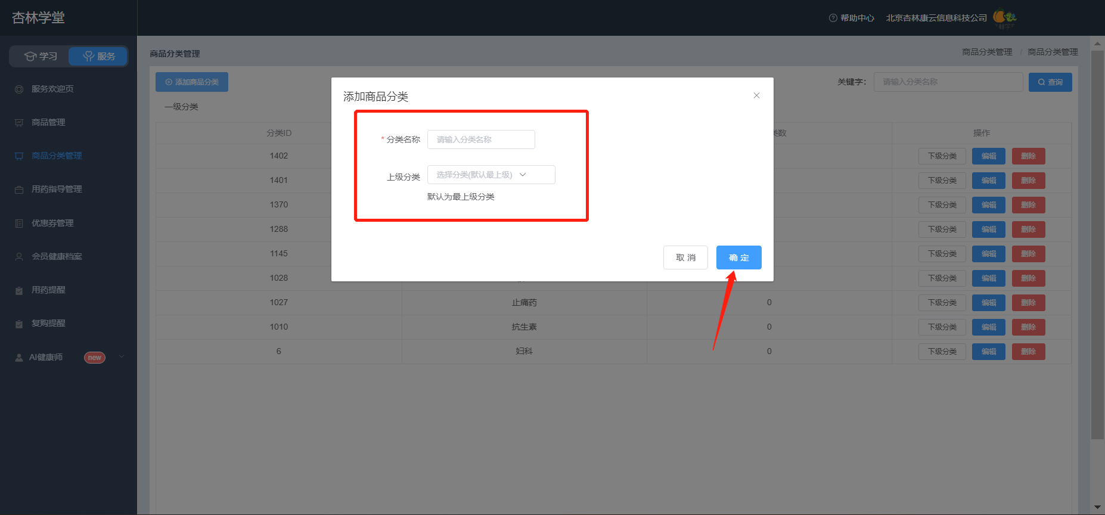Click the 1402 category ID cell
This screenshot has height=515, width=1105.
[279, 156]
